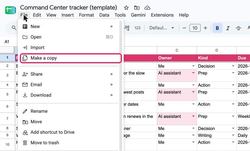Choose New in the File menu
250x151 pixels.
[68, 26]
